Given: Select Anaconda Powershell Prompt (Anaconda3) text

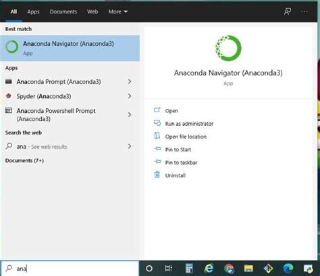Looking at the screenshot, I should coord(56,115).
